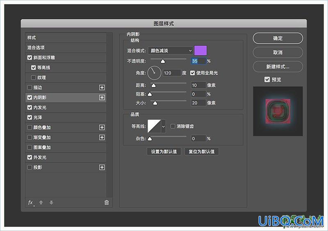The height and width of the screenshot is (231, 328).
Task: Click the 取消 button
Action: point(278,52)
